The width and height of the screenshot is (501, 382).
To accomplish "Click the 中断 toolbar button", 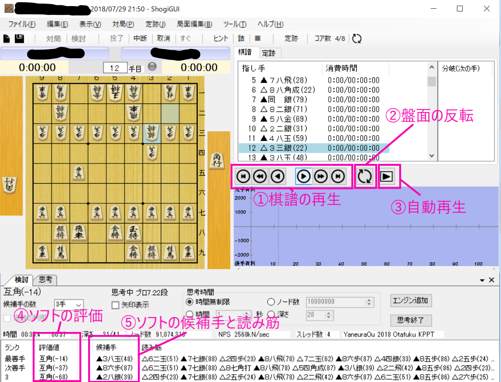I will 140,38.
